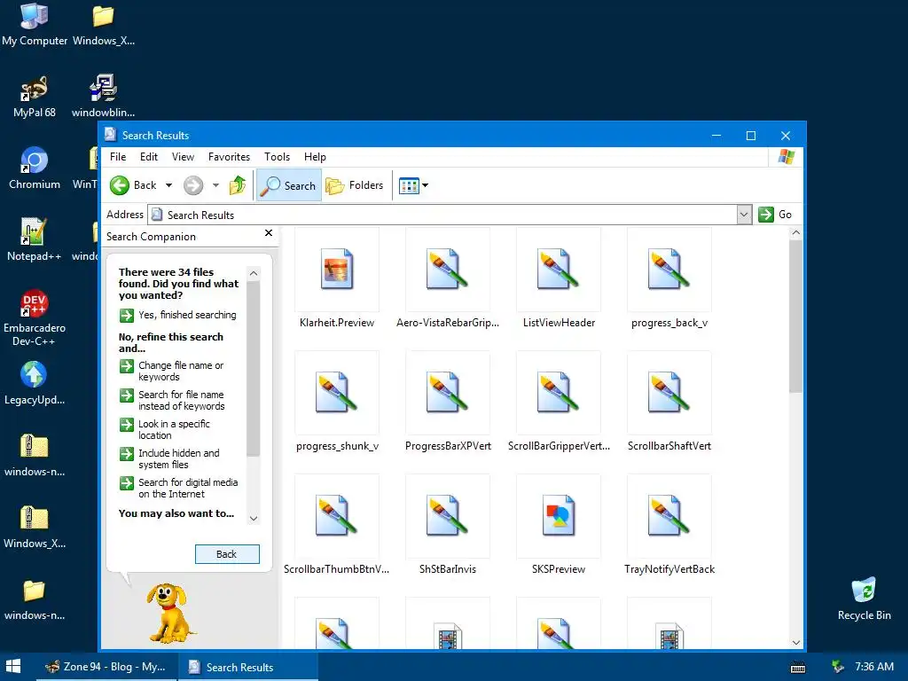Screen dimensions: 908x681
Task: Open the Back history dropdown arrow
Action: coord(168,185)
